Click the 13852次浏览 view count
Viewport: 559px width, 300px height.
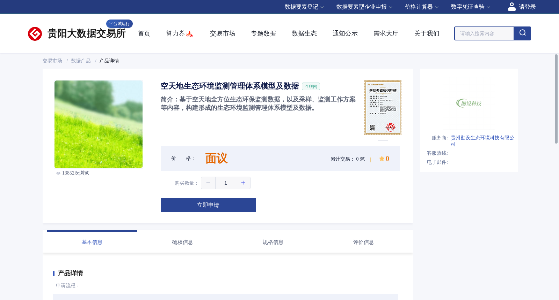pyautogui.click(x=75, y=173)
